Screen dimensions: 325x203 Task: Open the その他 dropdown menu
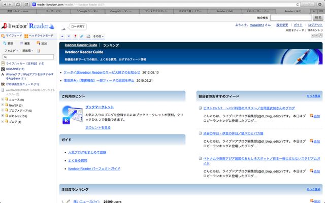(x=98, y=36)
